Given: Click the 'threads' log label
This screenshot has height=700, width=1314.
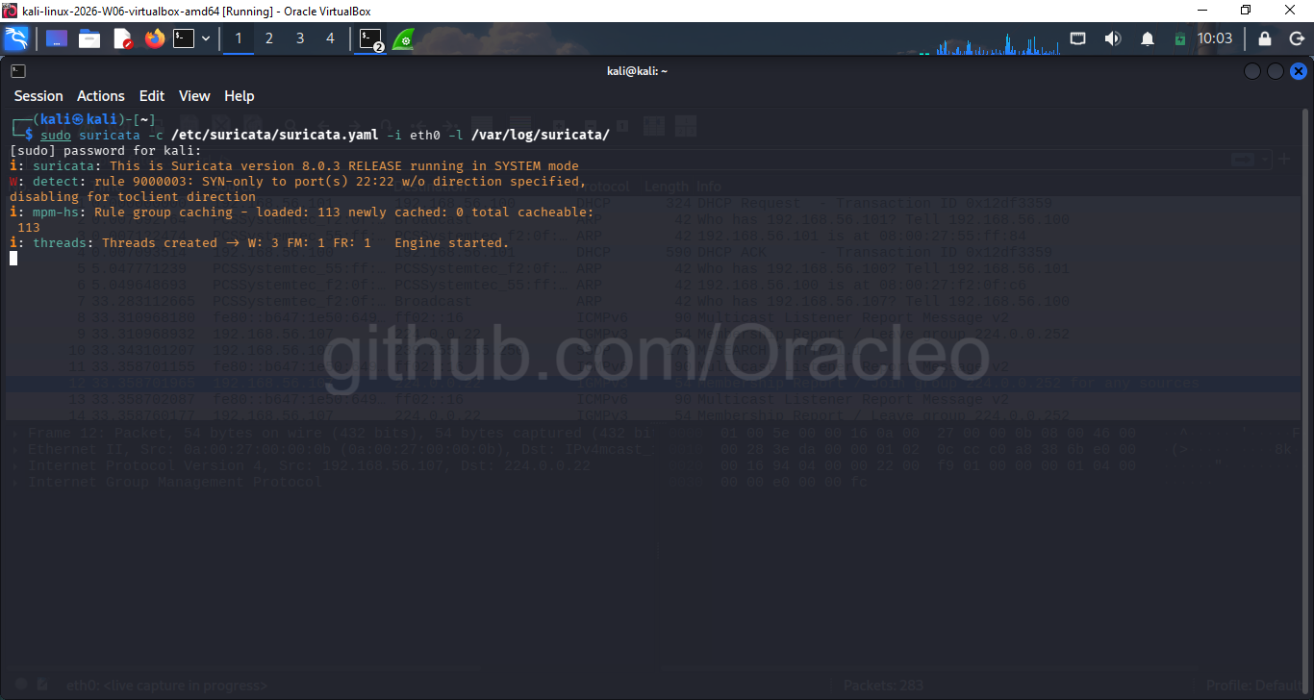Looking at the screenshot, I should 60,242.
